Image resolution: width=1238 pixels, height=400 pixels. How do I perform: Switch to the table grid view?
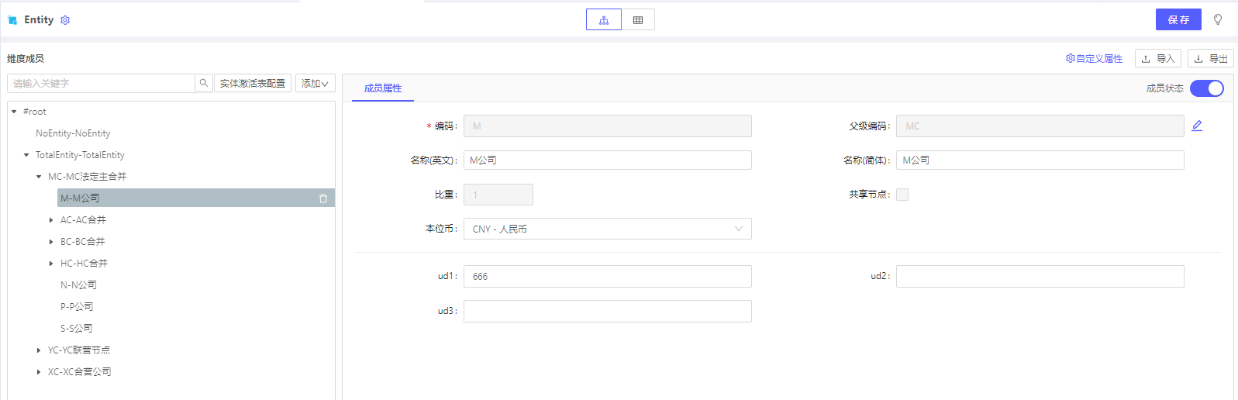[638, 20]
